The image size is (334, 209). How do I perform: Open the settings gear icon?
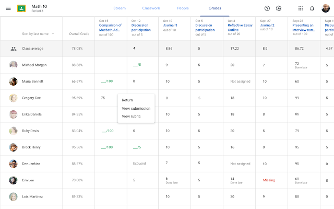(x=279, y=8)
